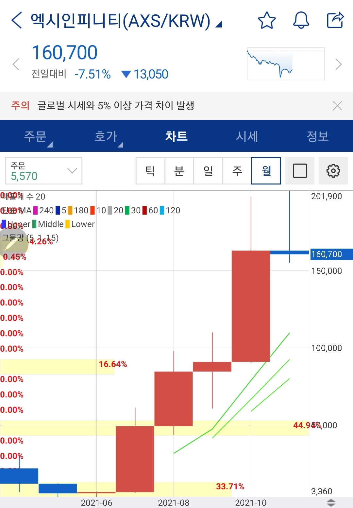Screen dimensions: 353x508
Task: Go to next coin with right chevron
Action: pyautogui.click(x=338, y=64)
